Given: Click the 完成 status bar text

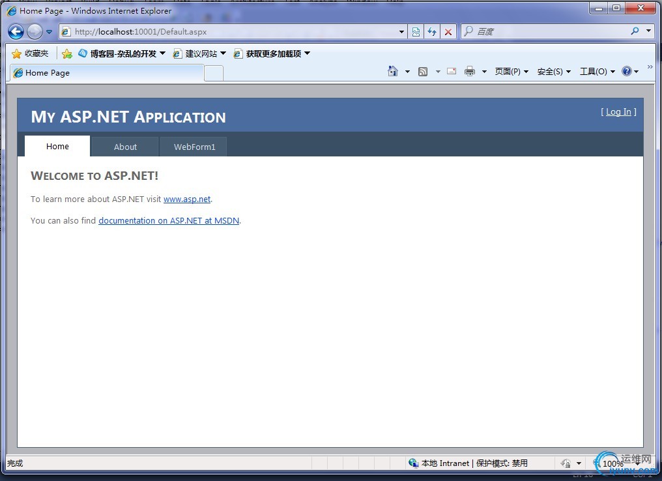Looking at the screenshot, I should pos(15,463).
